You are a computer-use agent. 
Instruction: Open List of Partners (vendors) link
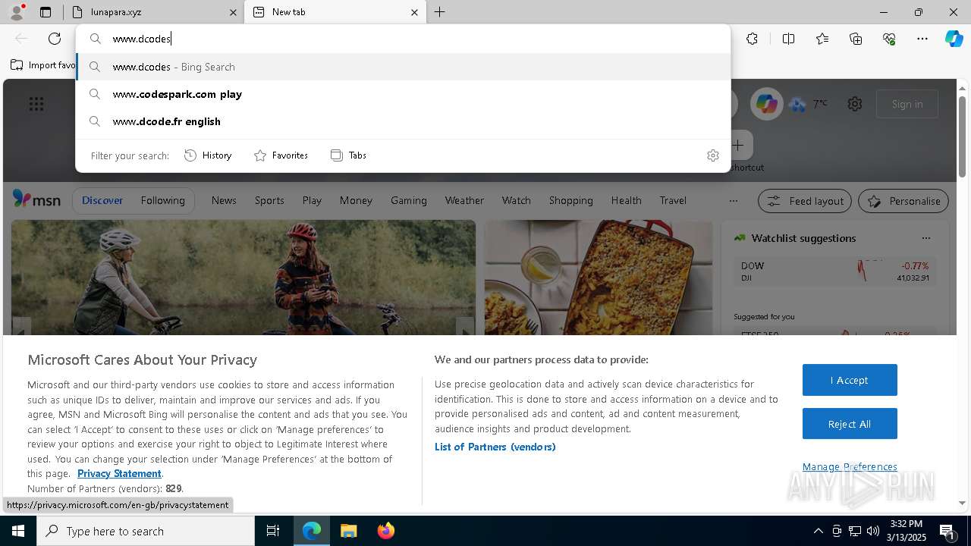(495, 447)
